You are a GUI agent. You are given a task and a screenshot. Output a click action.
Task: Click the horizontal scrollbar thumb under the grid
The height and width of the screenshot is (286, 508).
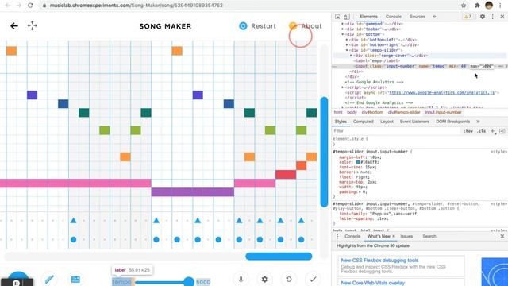point(279,257)
